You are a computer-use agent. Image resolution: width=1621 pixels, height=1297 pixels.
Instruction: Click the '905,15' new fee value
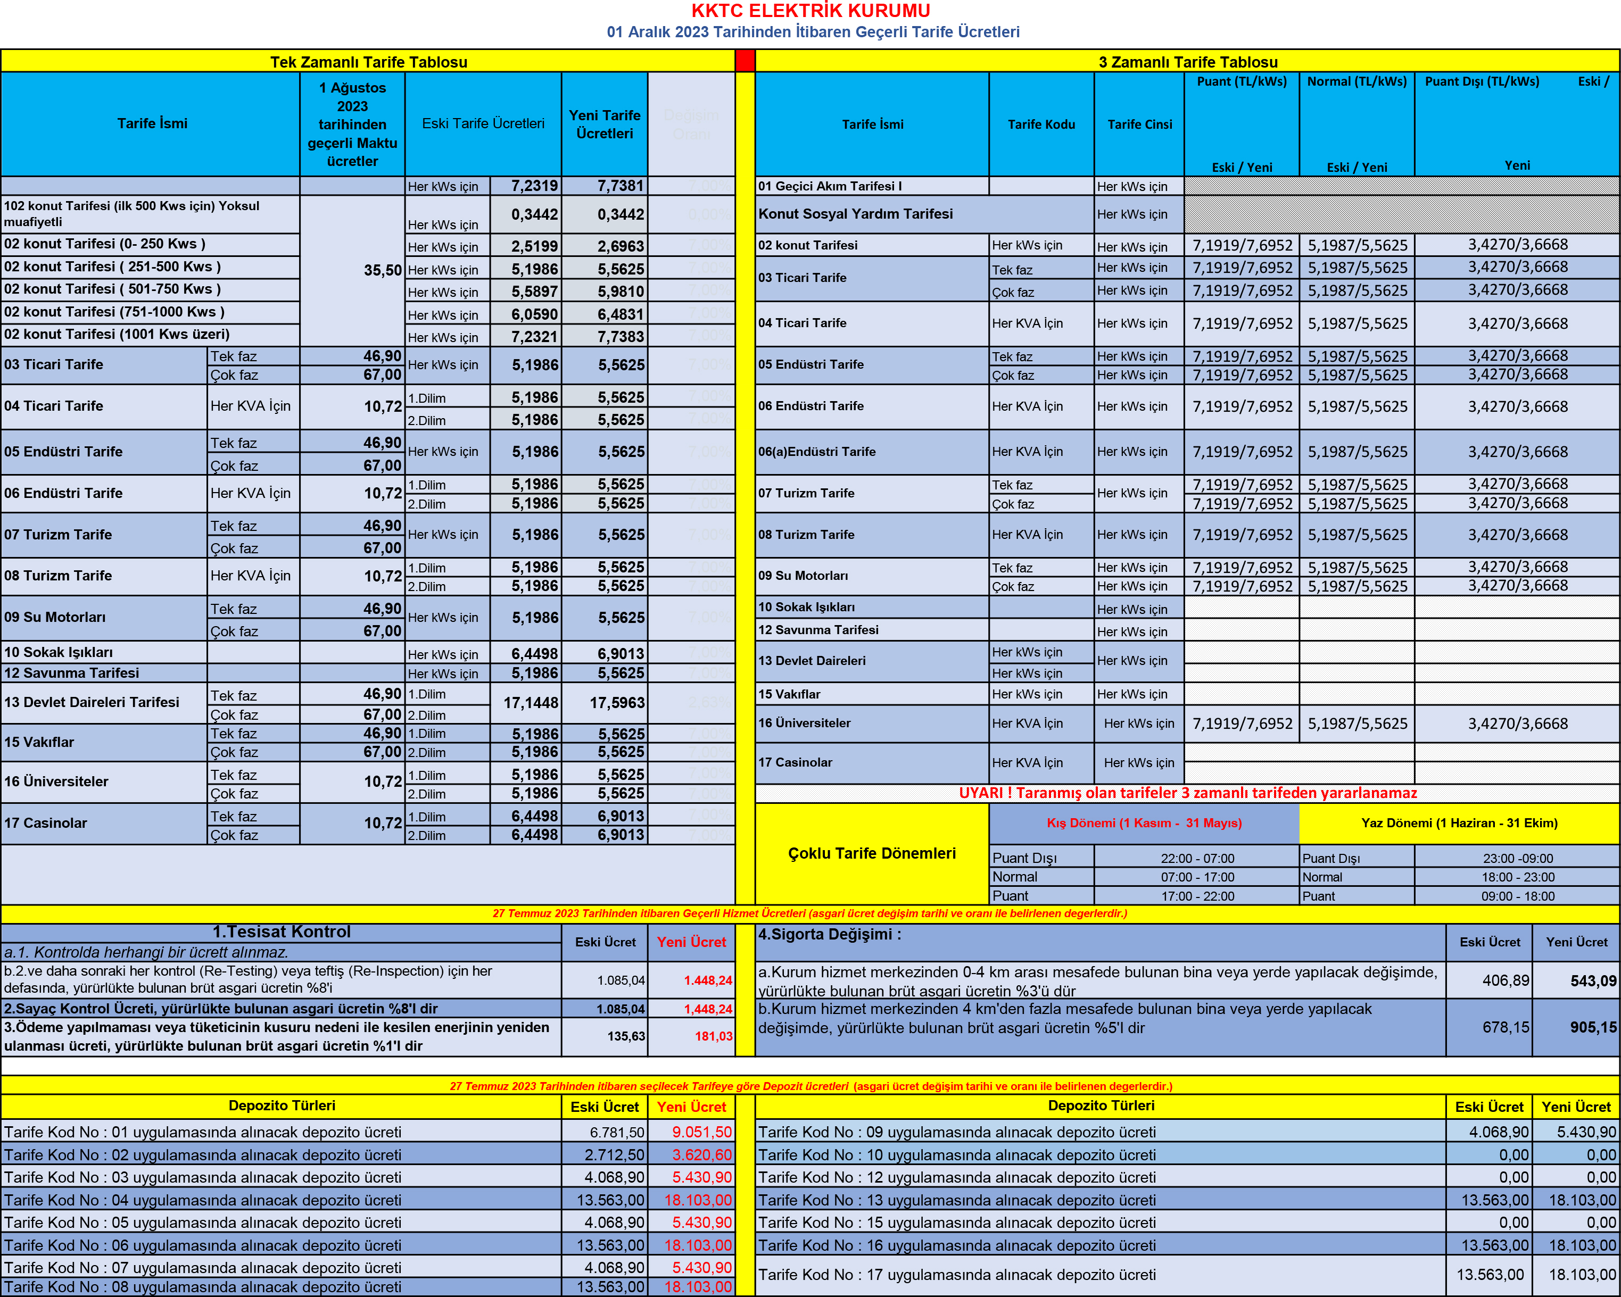click(1576, 1027)
